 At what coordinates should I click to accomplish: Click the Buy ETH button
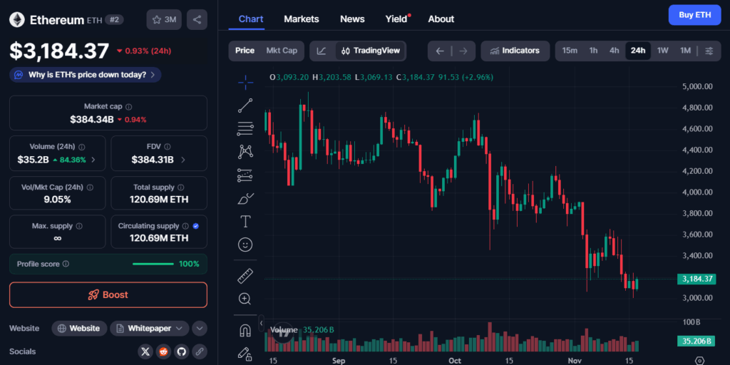(x=694, y=15)
